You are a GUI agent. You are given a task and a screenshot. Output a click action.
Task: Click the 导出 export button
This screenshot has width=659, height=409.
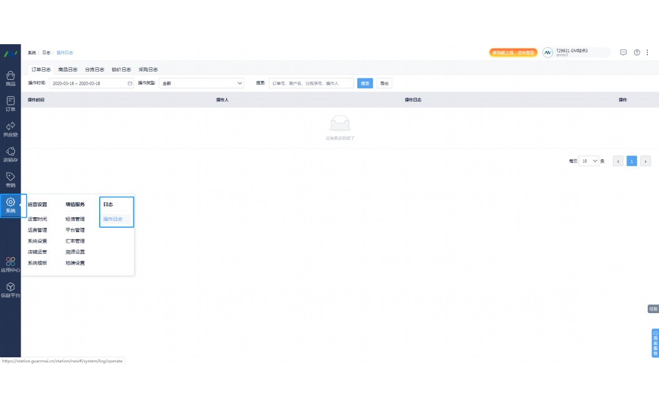(384, 83)
